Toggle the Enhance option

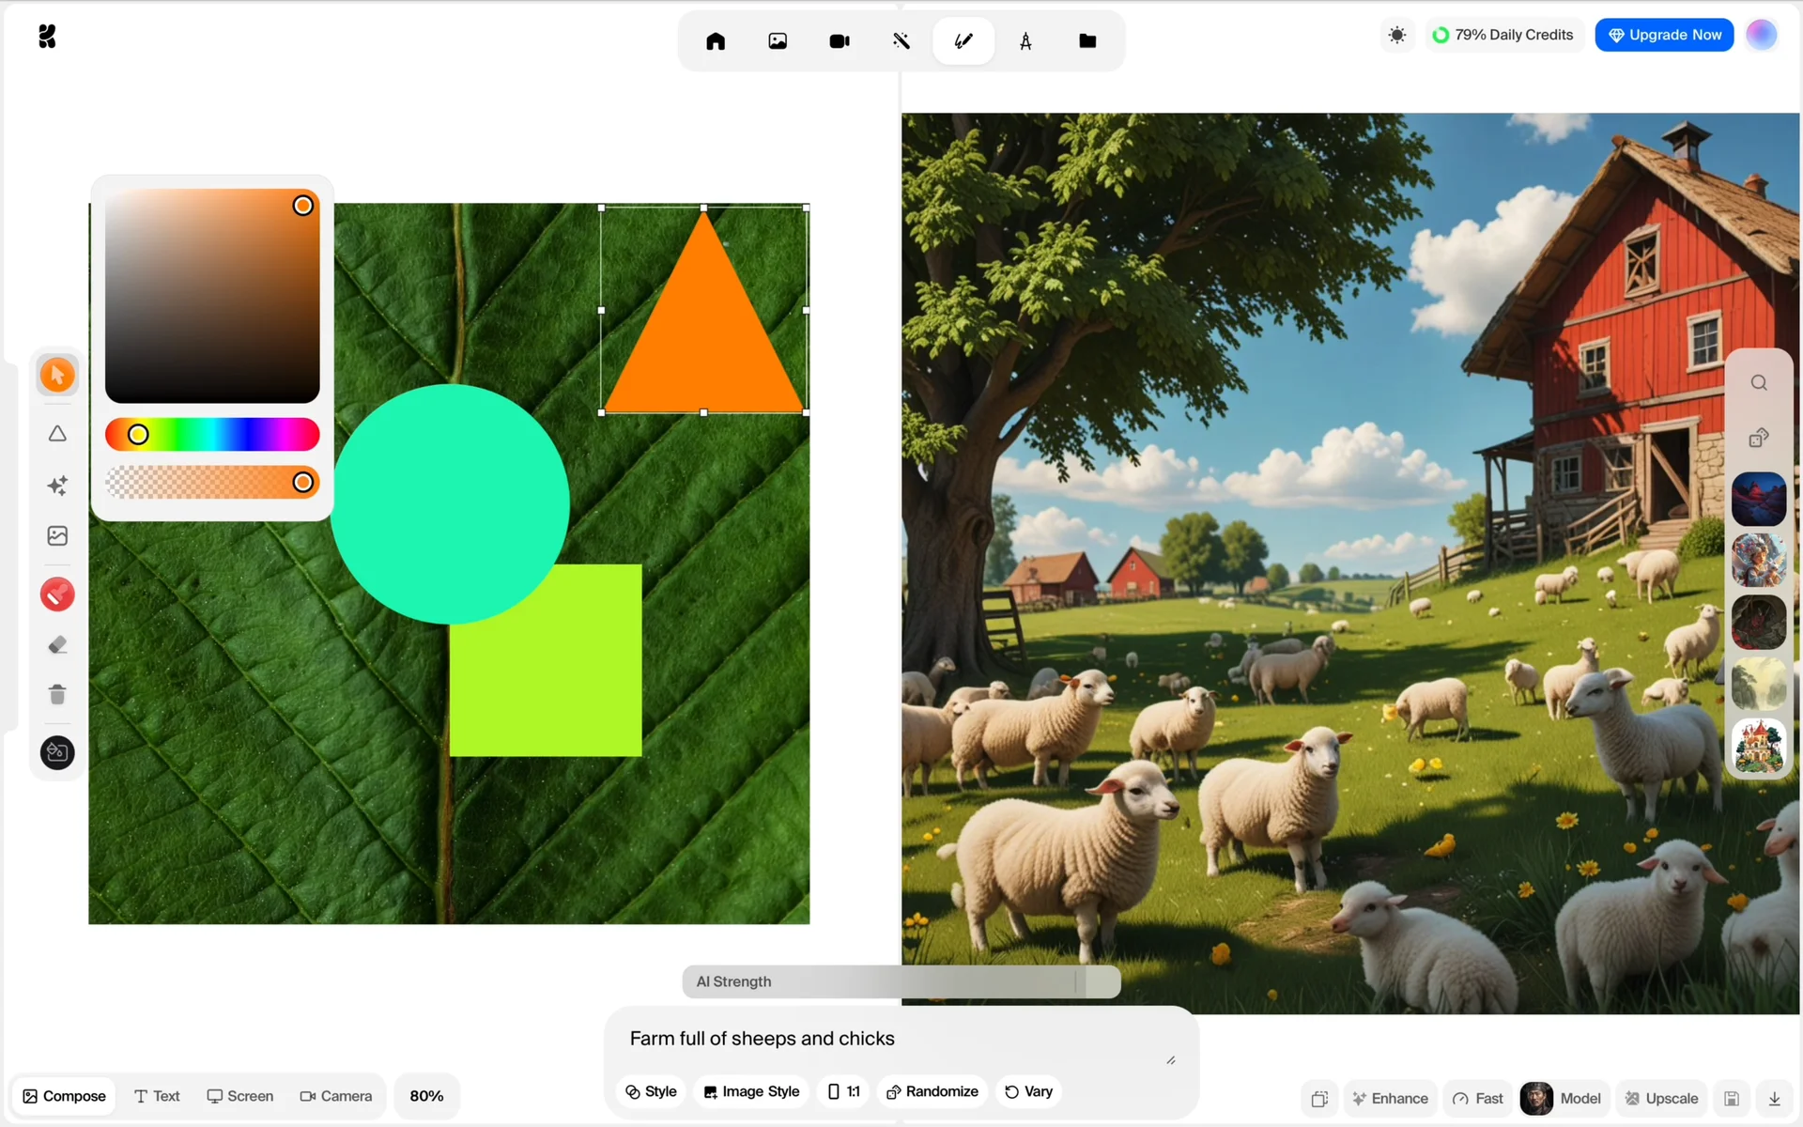coord(1390,1098)
